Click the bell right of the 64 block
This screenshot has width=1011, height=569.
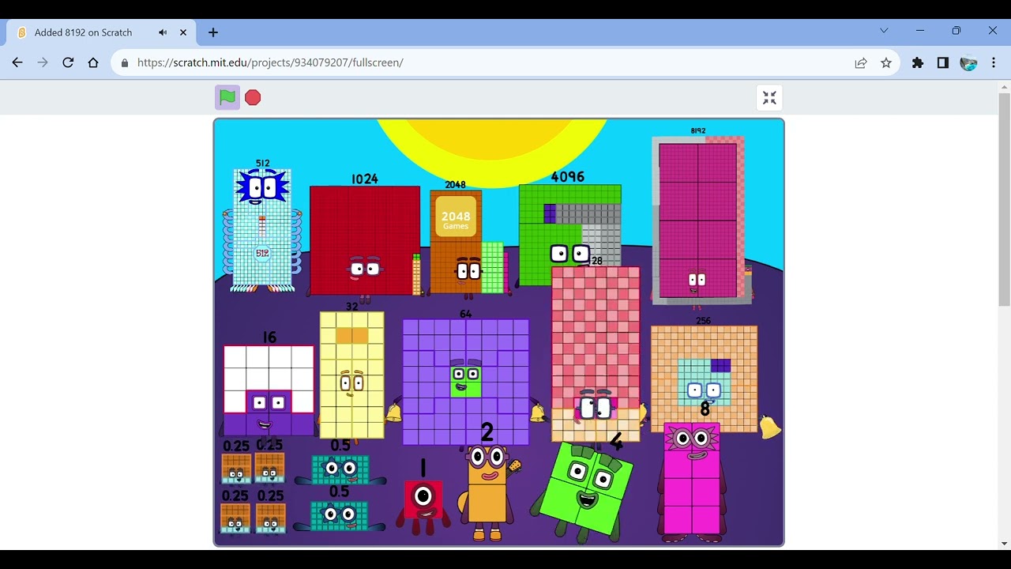[539, 412]
